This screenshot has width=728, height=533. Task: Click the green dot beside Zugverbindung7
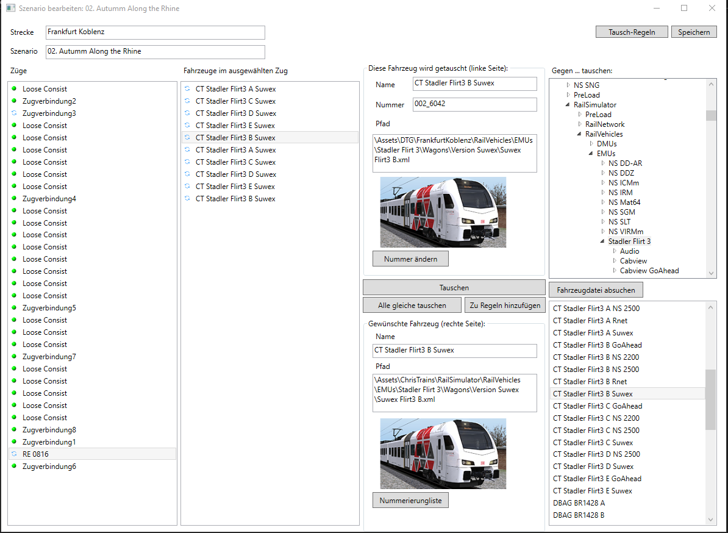[x=14, y=357]
